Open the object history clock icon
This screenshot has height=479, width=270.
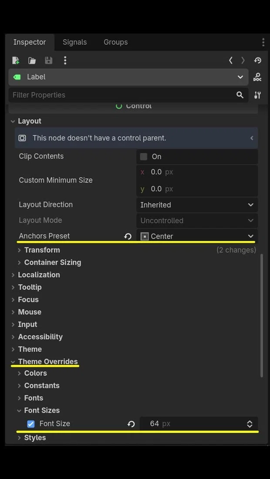point(257,60)
